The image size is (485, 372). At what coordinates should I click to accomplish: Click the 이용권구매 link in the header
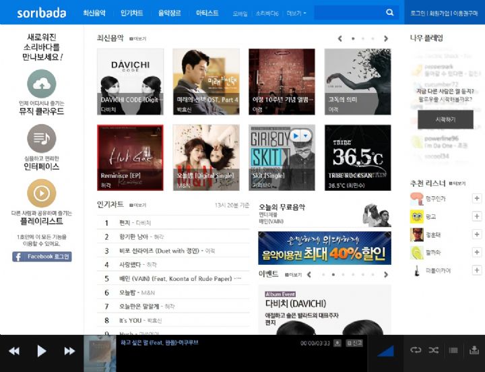coord(465,13)
